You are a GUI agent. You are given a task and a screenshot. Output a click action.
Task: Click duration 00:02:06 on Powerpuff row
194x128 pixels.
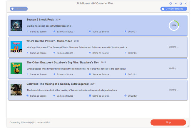pos(132,53)
